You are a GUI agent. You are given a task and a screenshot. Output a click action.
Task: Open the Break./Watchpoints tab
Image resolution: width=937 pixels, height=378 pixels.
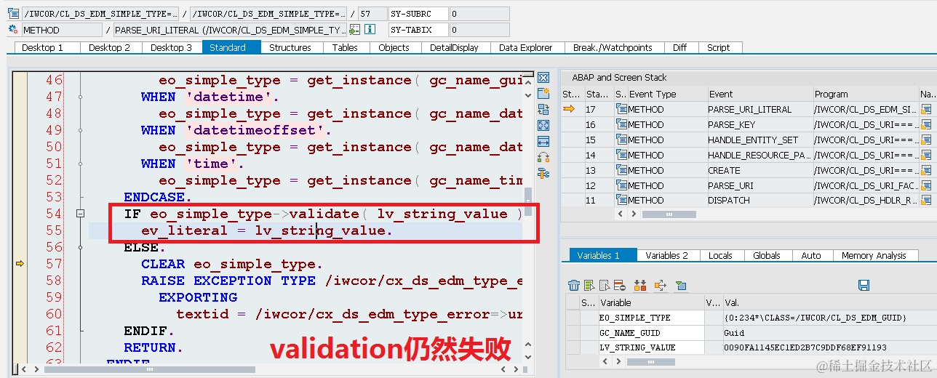click(613, 47)
